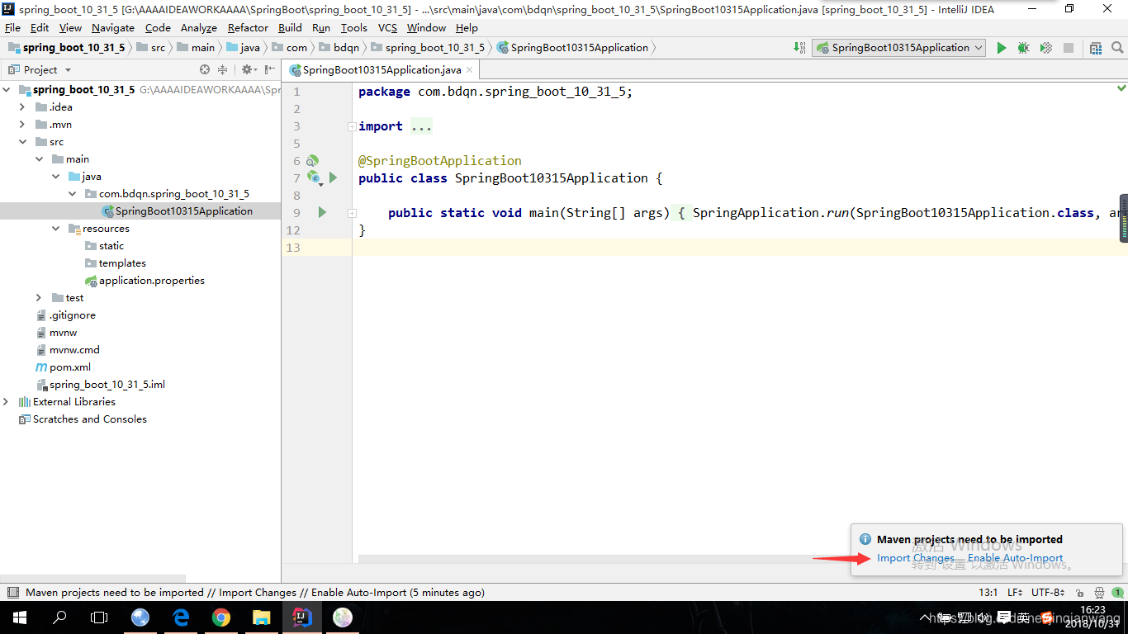Image resolution: width=1128 pixels, height=634 pixels.
Task: Open the Refactor menu
Action: 248,27
